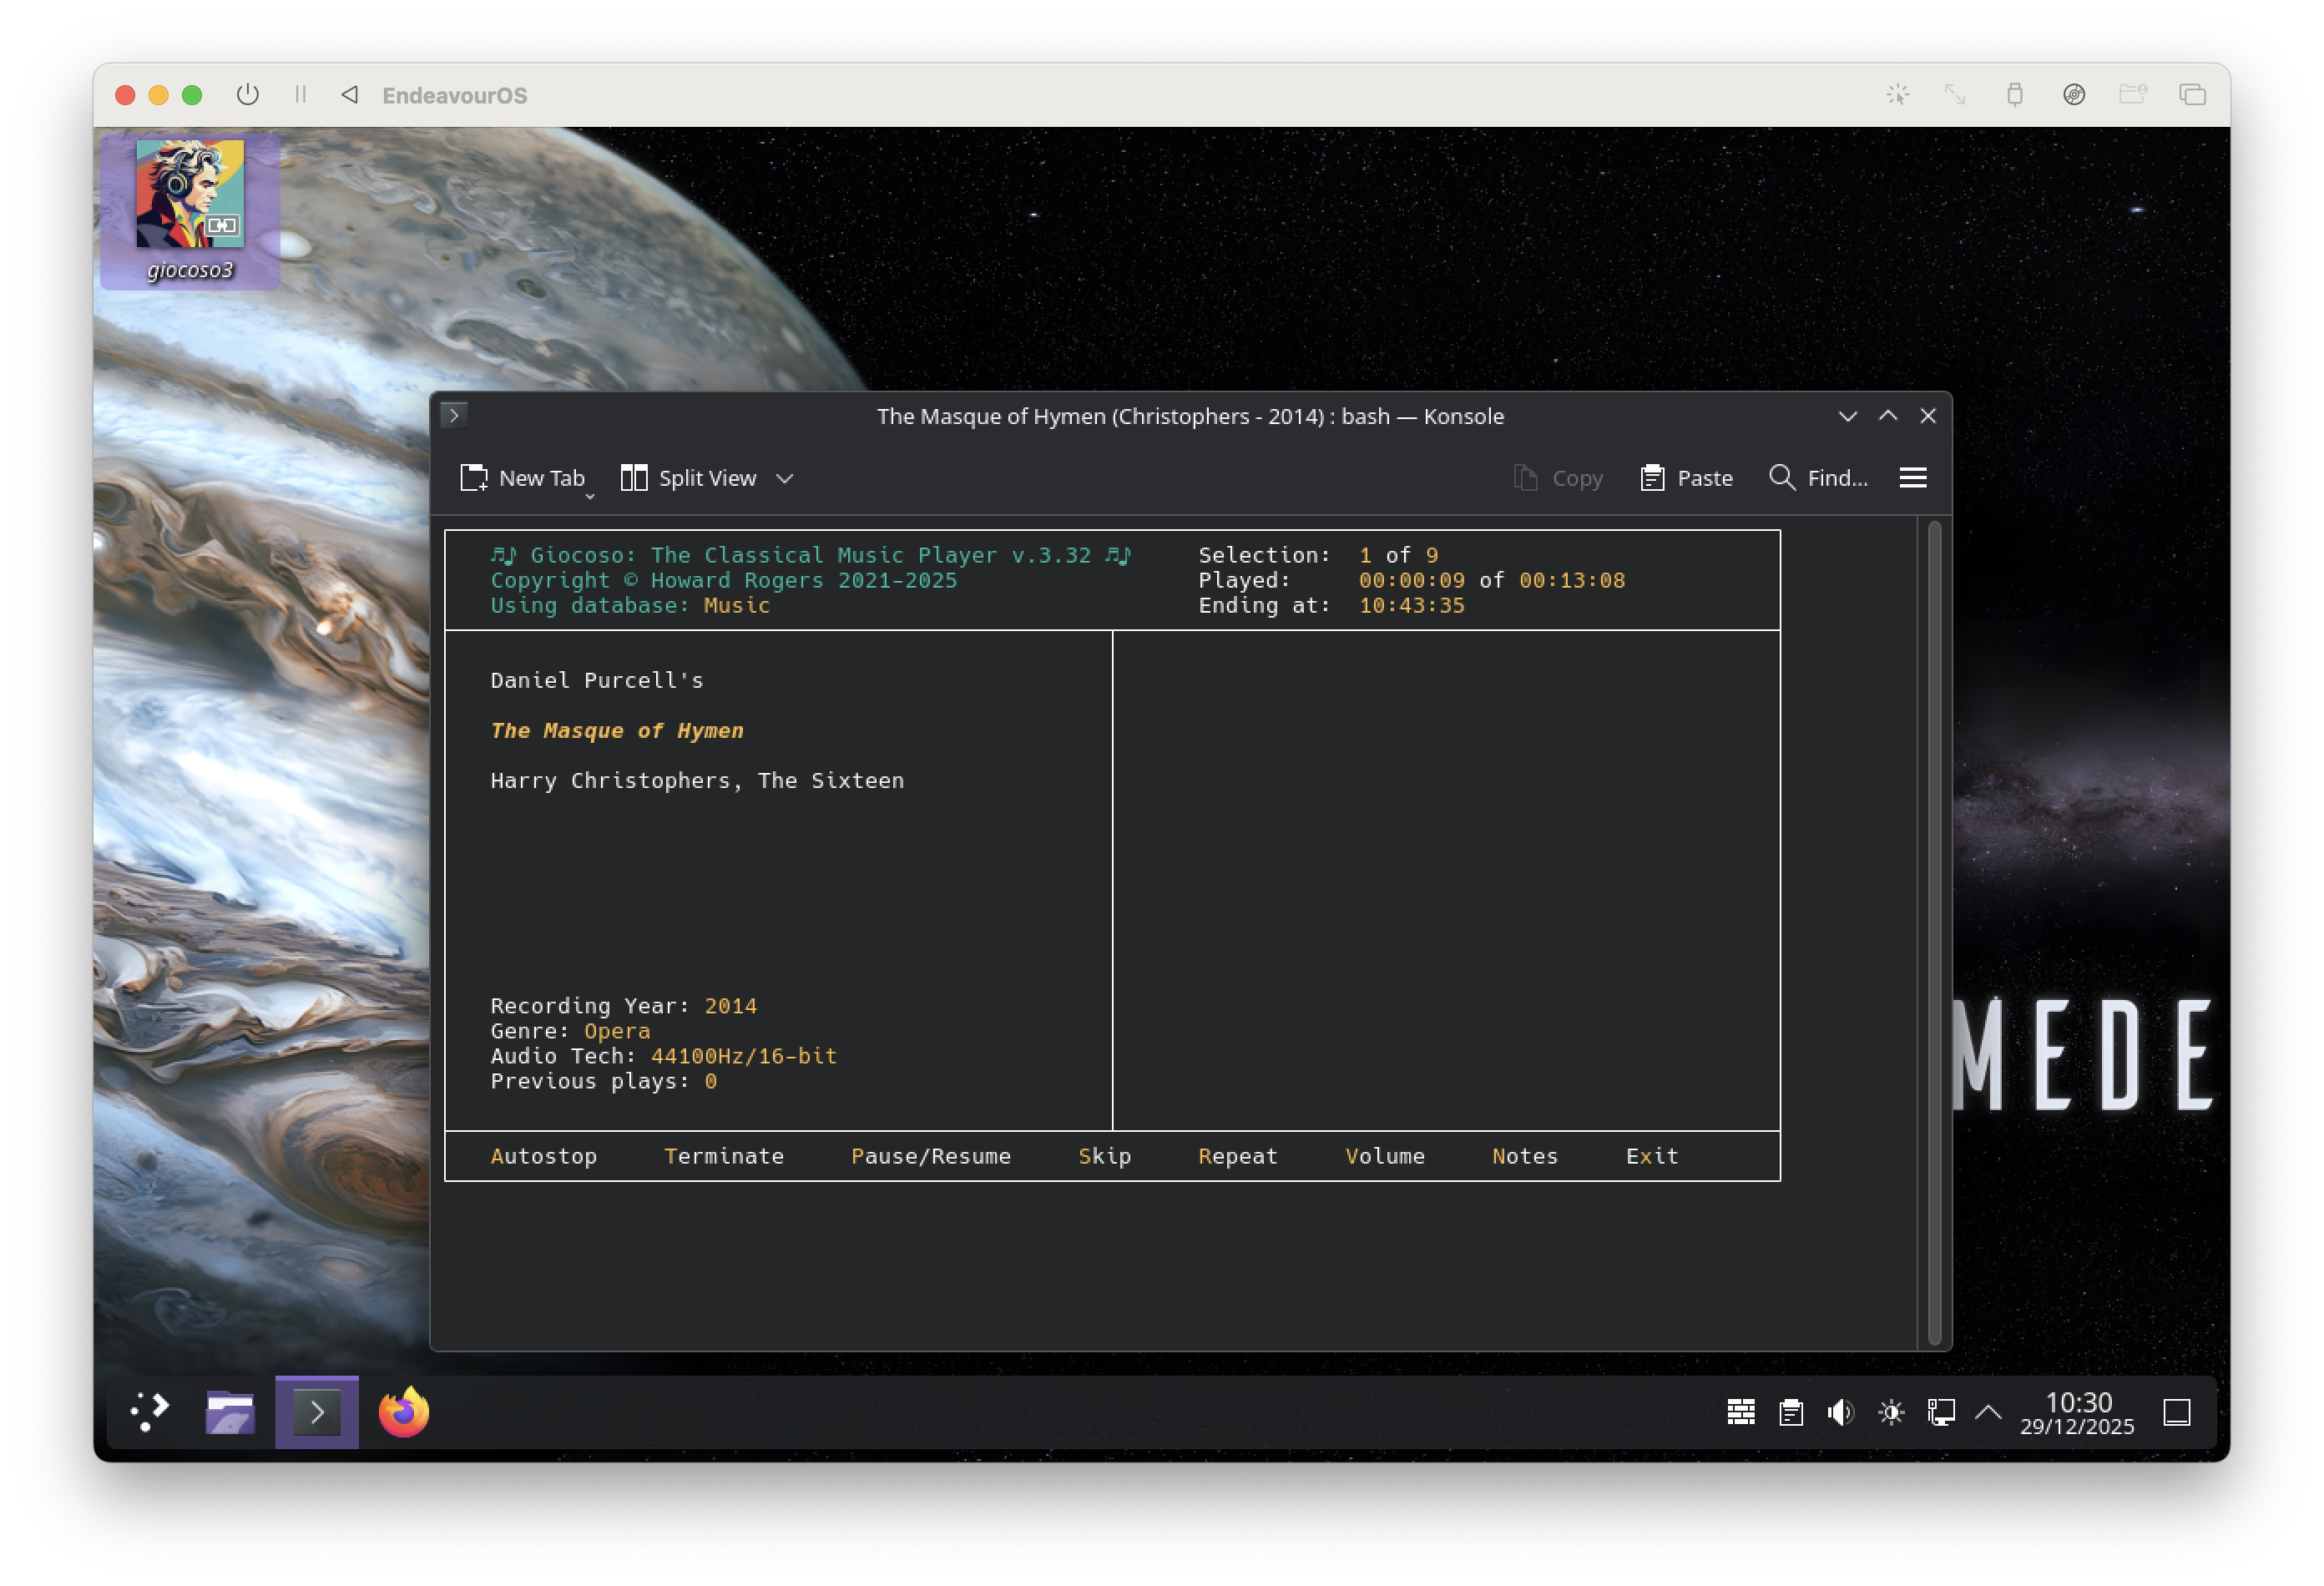The image size is (2324, 1586).
Task: Select Skip to advance the track
Action: tap(1104, 1156)
